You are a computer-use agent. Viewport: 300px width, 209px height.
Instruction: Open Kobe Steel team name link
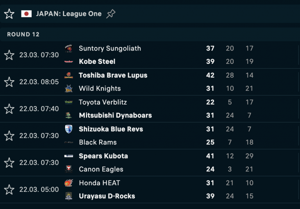point(97,61)
